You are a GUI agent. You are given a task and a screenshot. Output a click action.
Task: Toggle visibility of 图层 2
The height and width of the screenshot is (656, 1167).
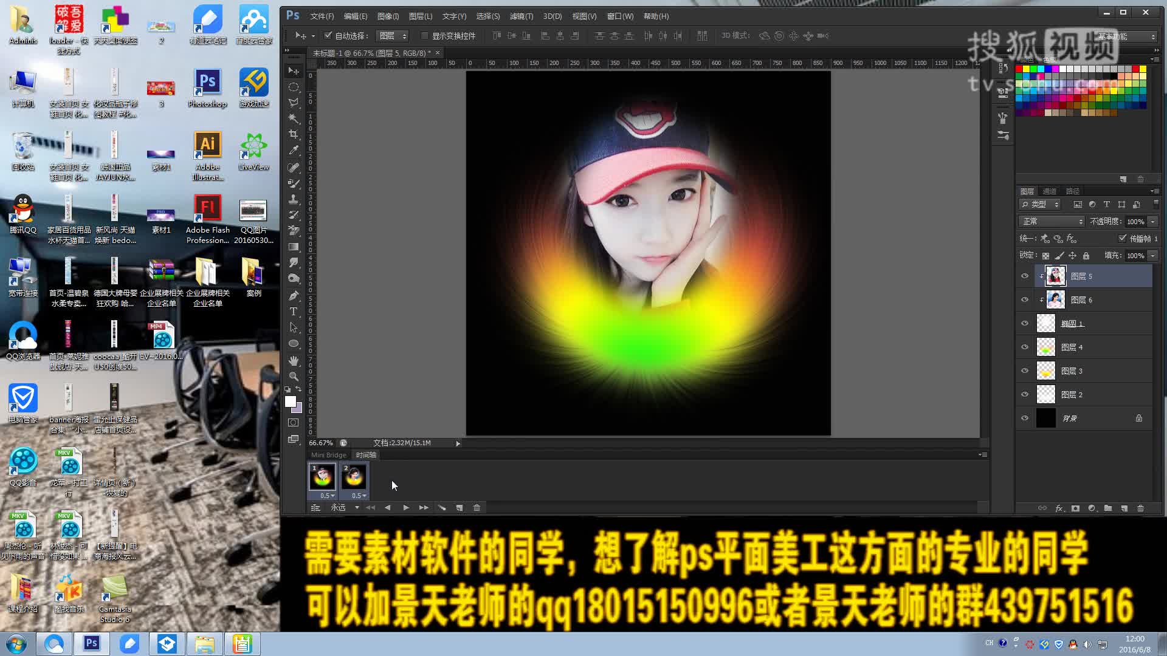[x=1025, y=394]
